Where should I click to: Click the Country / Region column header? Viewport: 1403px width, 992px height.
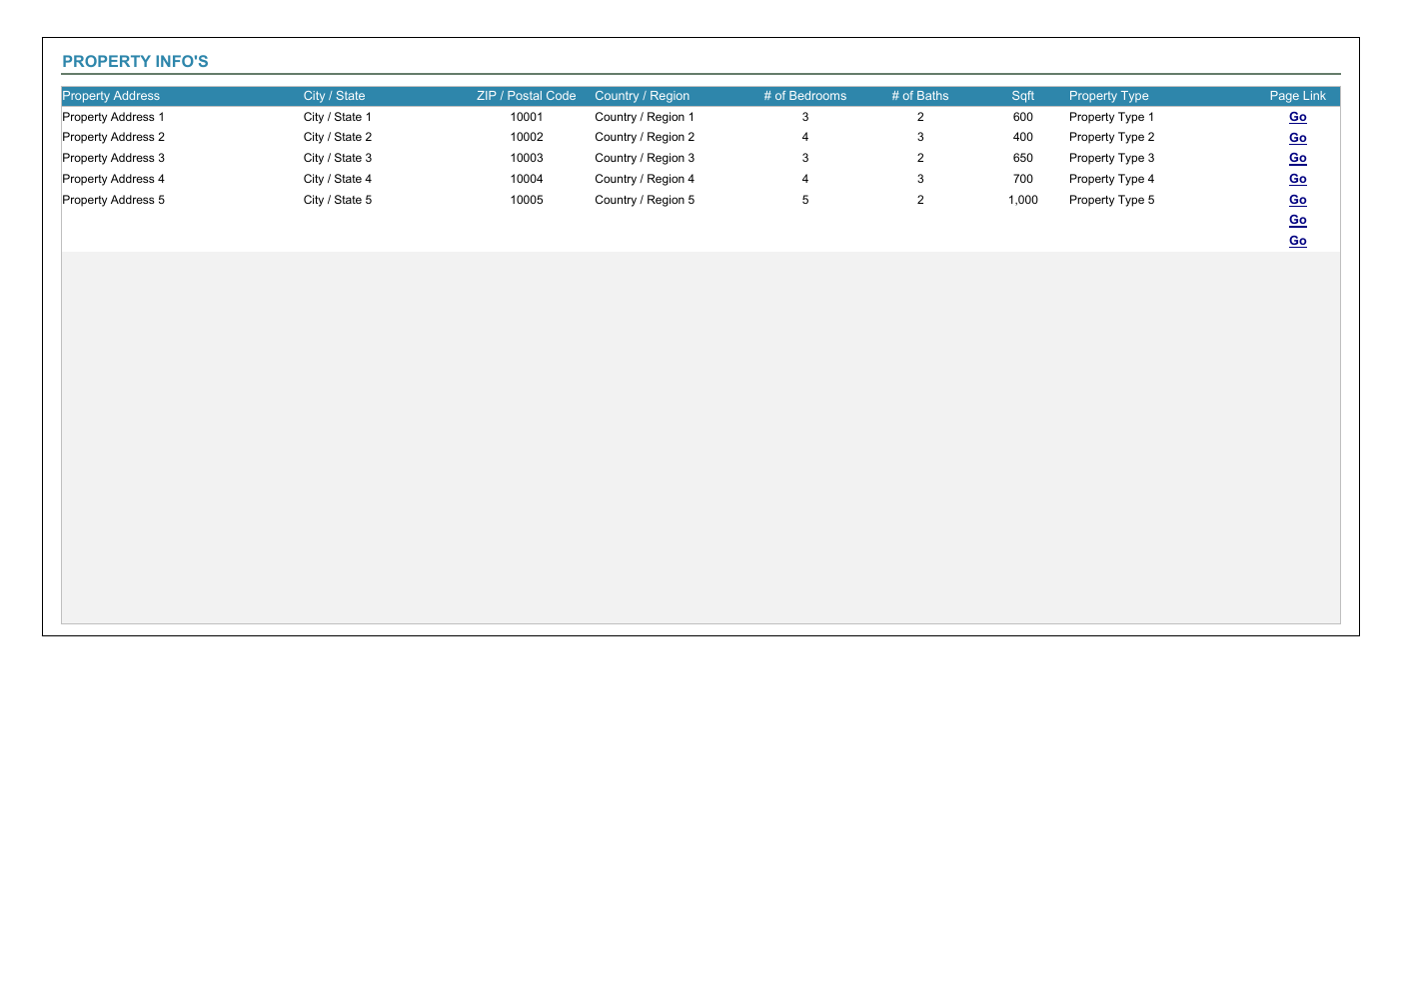pos(642,96)
